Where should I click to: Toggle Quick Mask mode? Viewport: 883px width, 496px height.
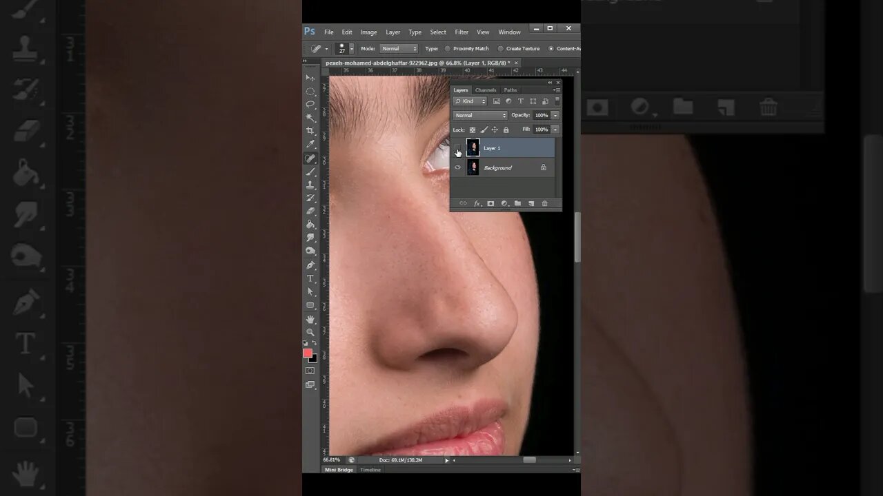click(310, 371)
